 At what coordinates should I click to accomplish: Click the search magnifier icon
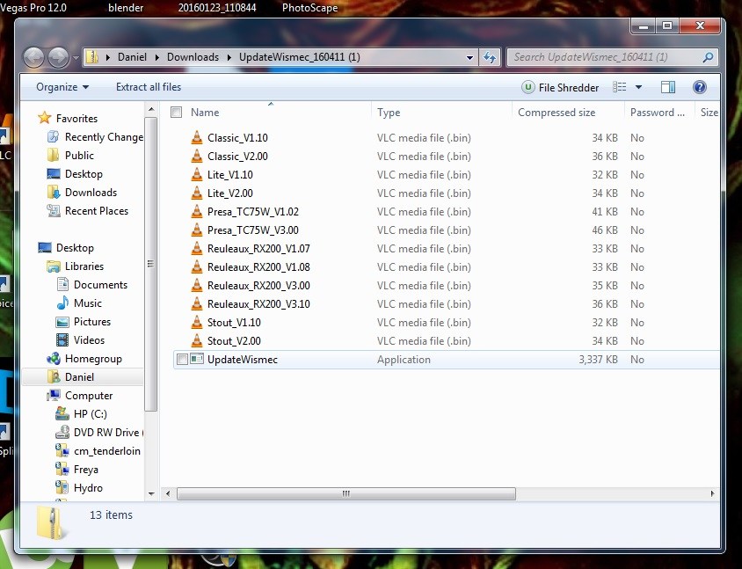(708, 57)
